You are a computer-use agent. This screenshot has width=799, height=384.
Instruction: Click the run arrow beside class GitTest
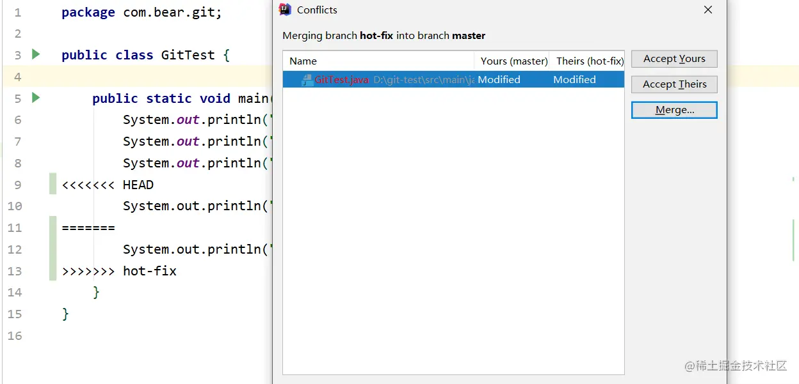(x=36, y=54)
